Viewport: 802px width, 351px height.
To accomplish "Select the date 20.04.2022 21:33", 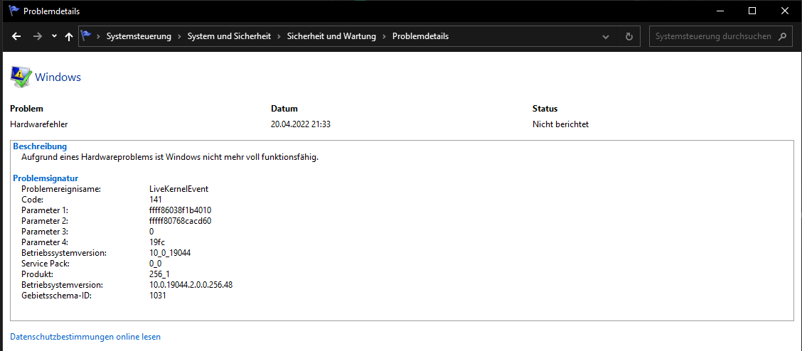I will 301,124.
